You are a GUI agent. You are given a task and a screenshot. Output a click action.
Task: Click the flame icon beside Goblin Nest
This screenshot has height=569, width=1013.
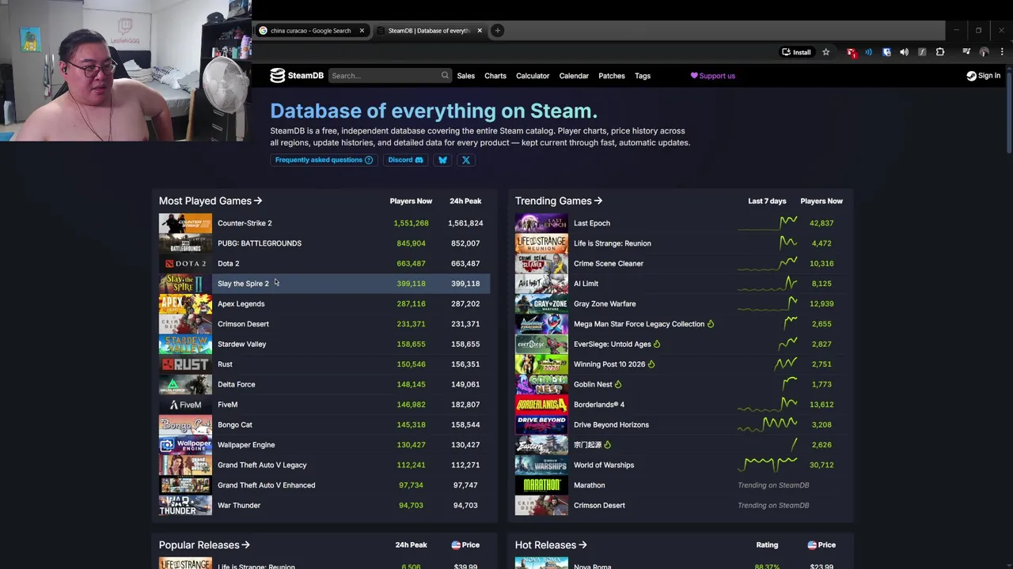click(x=618, y=384)
